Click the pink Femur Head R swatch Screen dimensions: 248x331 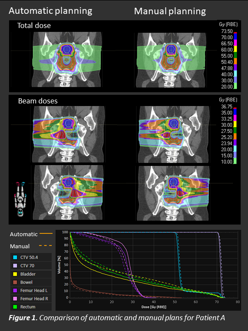(x=15, y=299)
